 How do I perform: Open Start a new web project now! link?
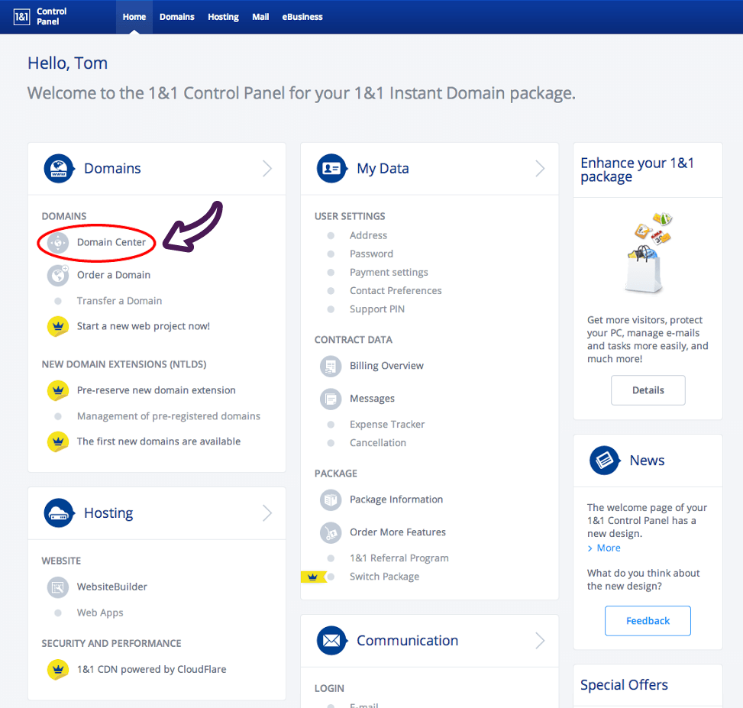pos(143,326)
